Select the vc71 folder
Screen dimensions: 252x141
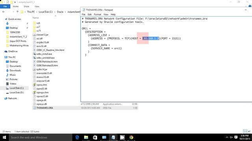[x=39, y=31]
